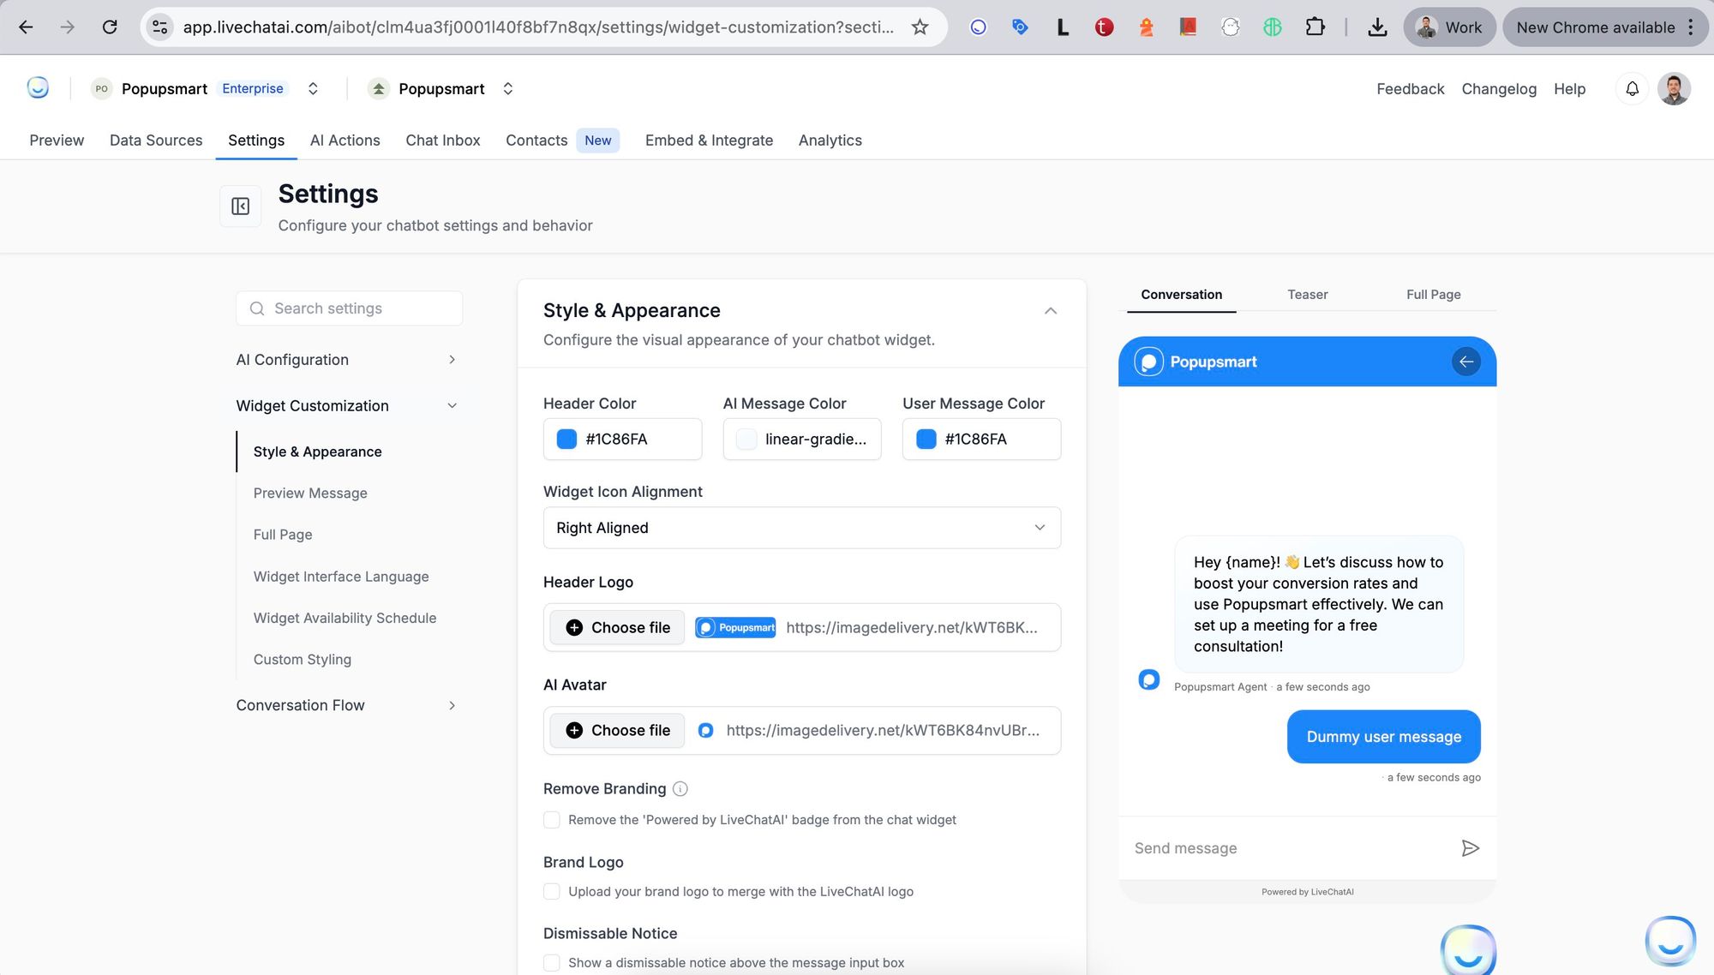The image size is (1714, 975).
Task: Click the red t extension icon
Action: click(1104, 27)
